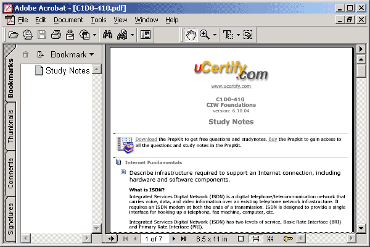Click the Find binoculars icon
This screenshot has width=370, height=247.
coord(107,35)
